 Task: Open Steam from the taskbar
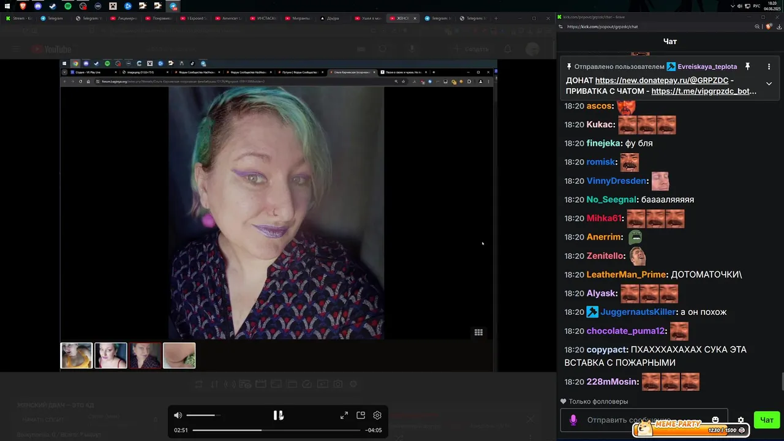point(53,6)
